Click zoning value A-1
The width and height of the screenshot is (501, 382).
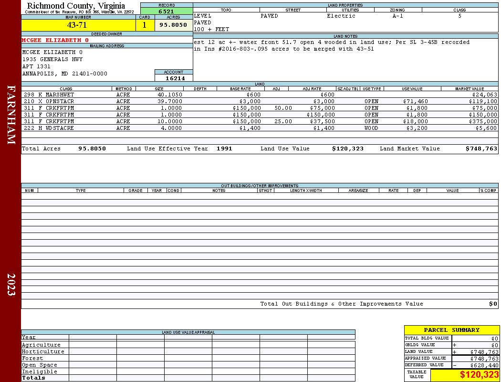click(x=398, y=16)
